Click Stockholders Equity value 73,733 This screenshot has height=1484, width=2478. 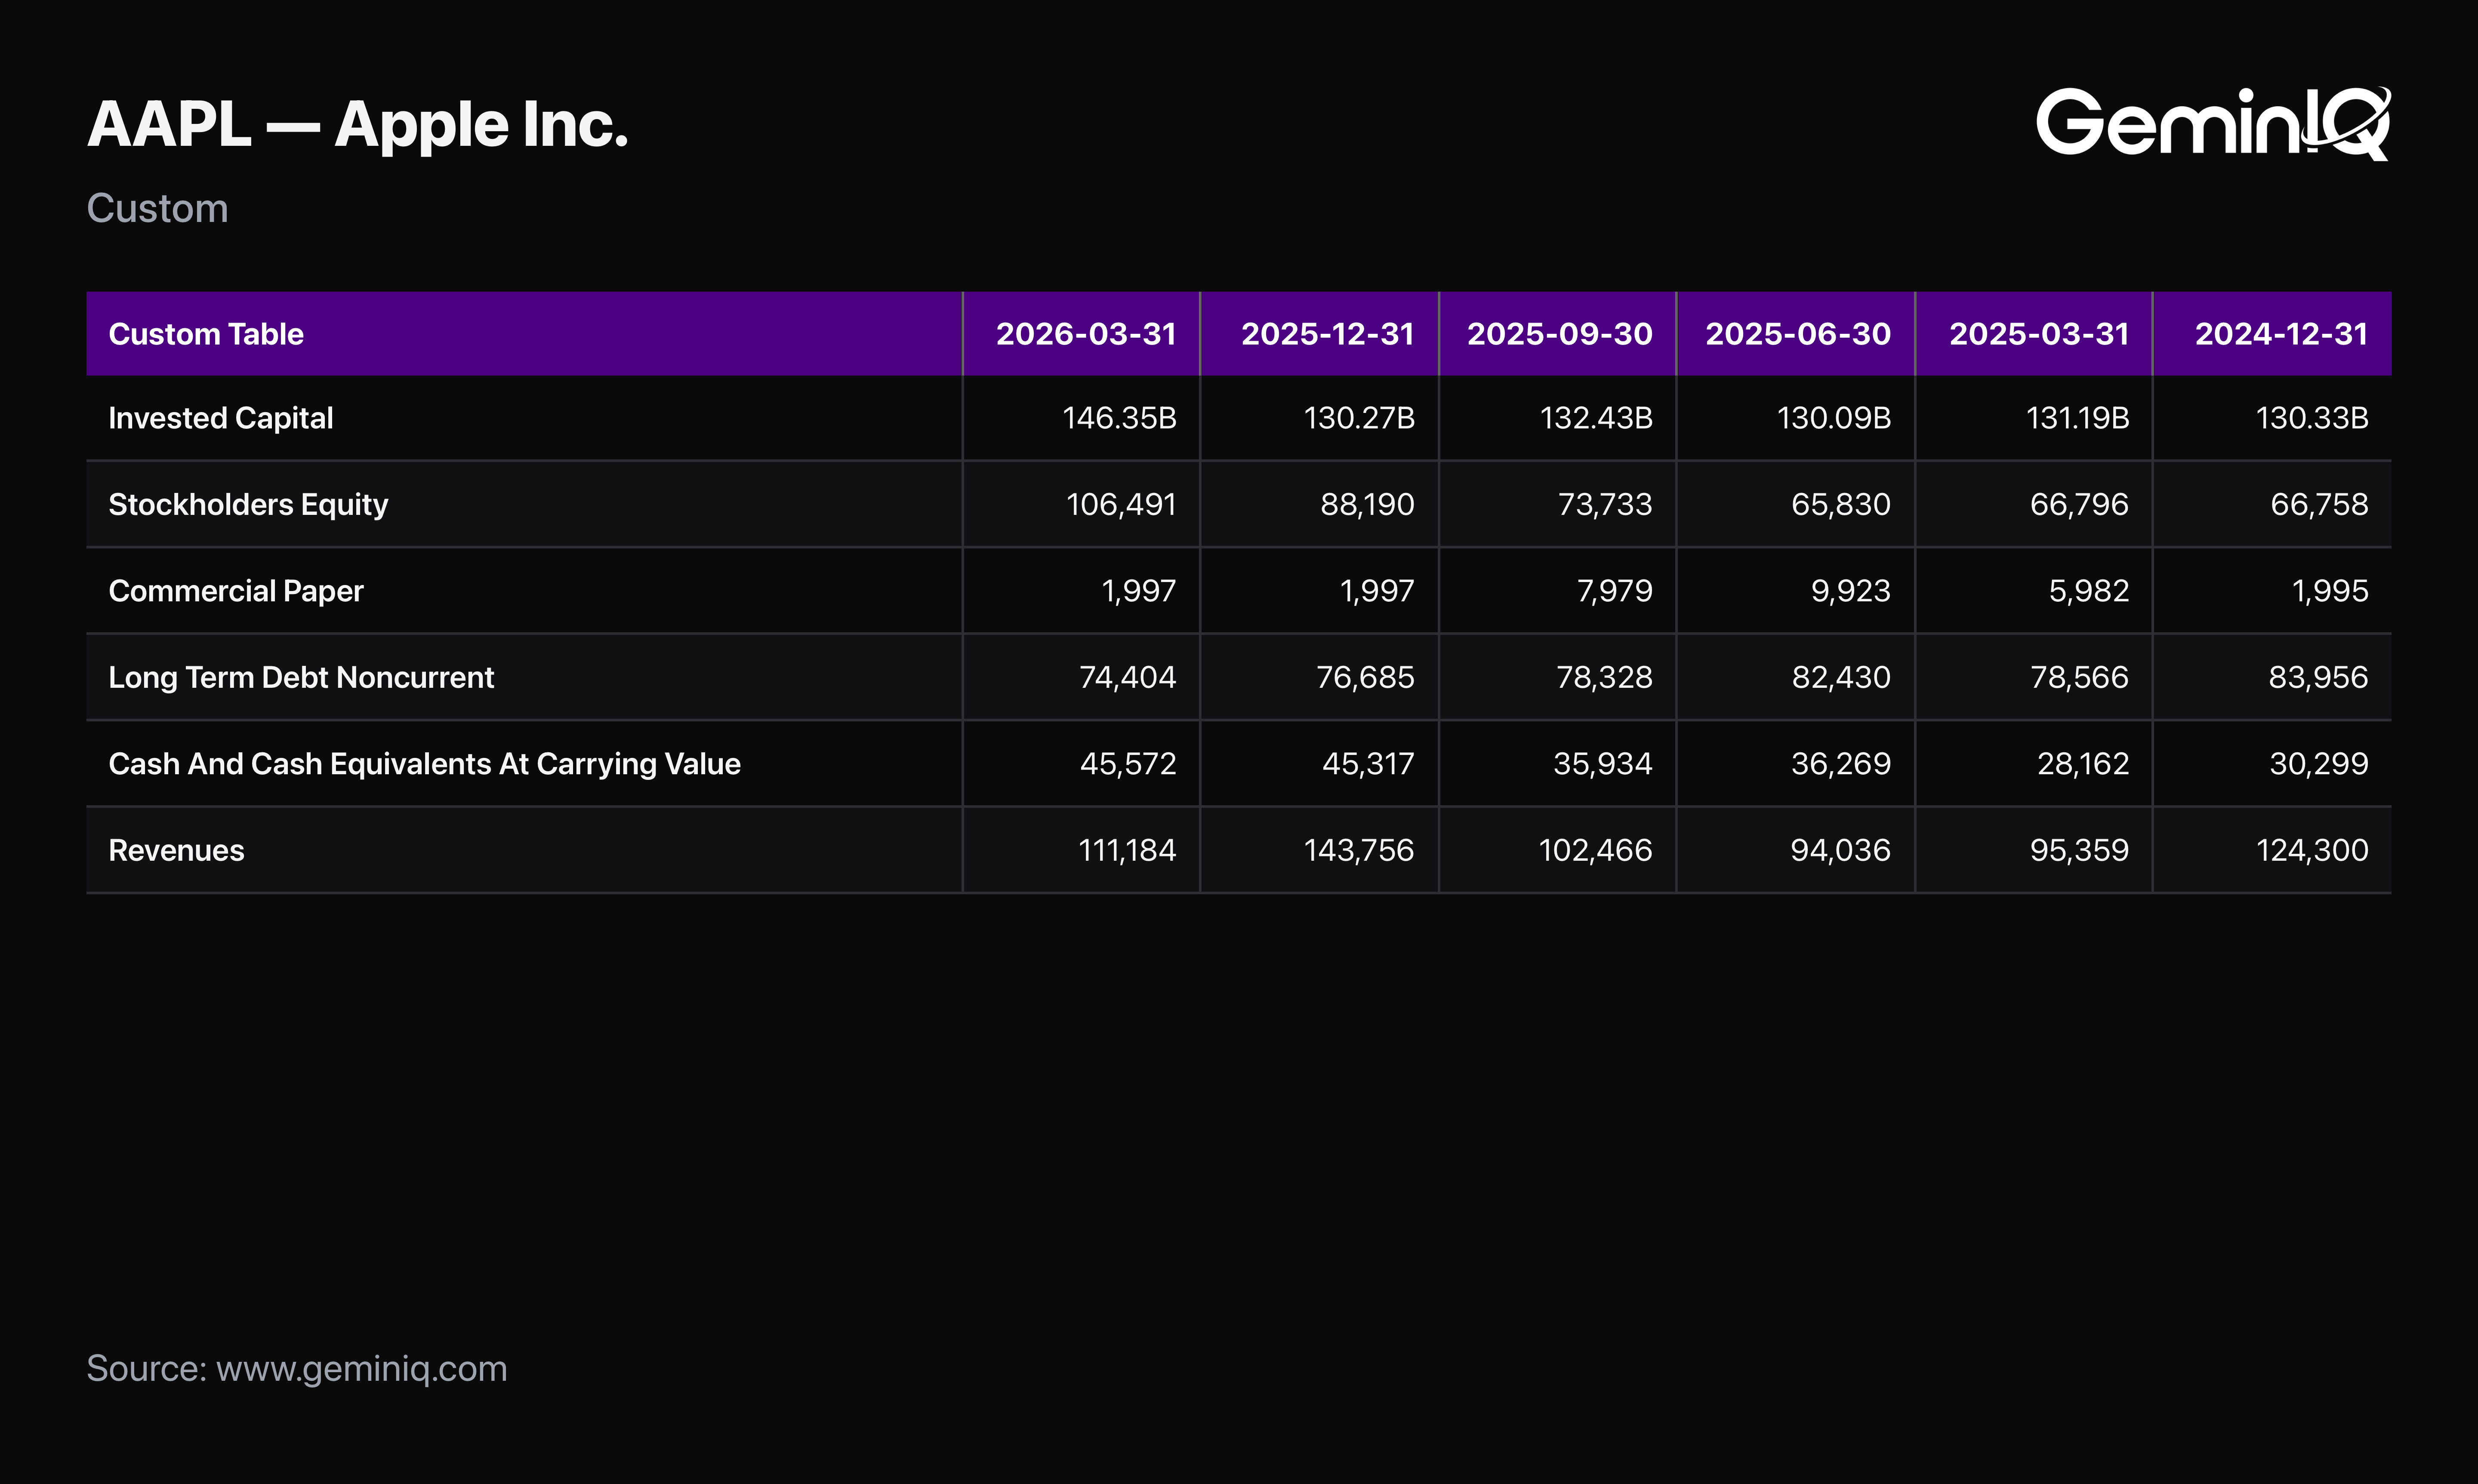click(1605, 505)
